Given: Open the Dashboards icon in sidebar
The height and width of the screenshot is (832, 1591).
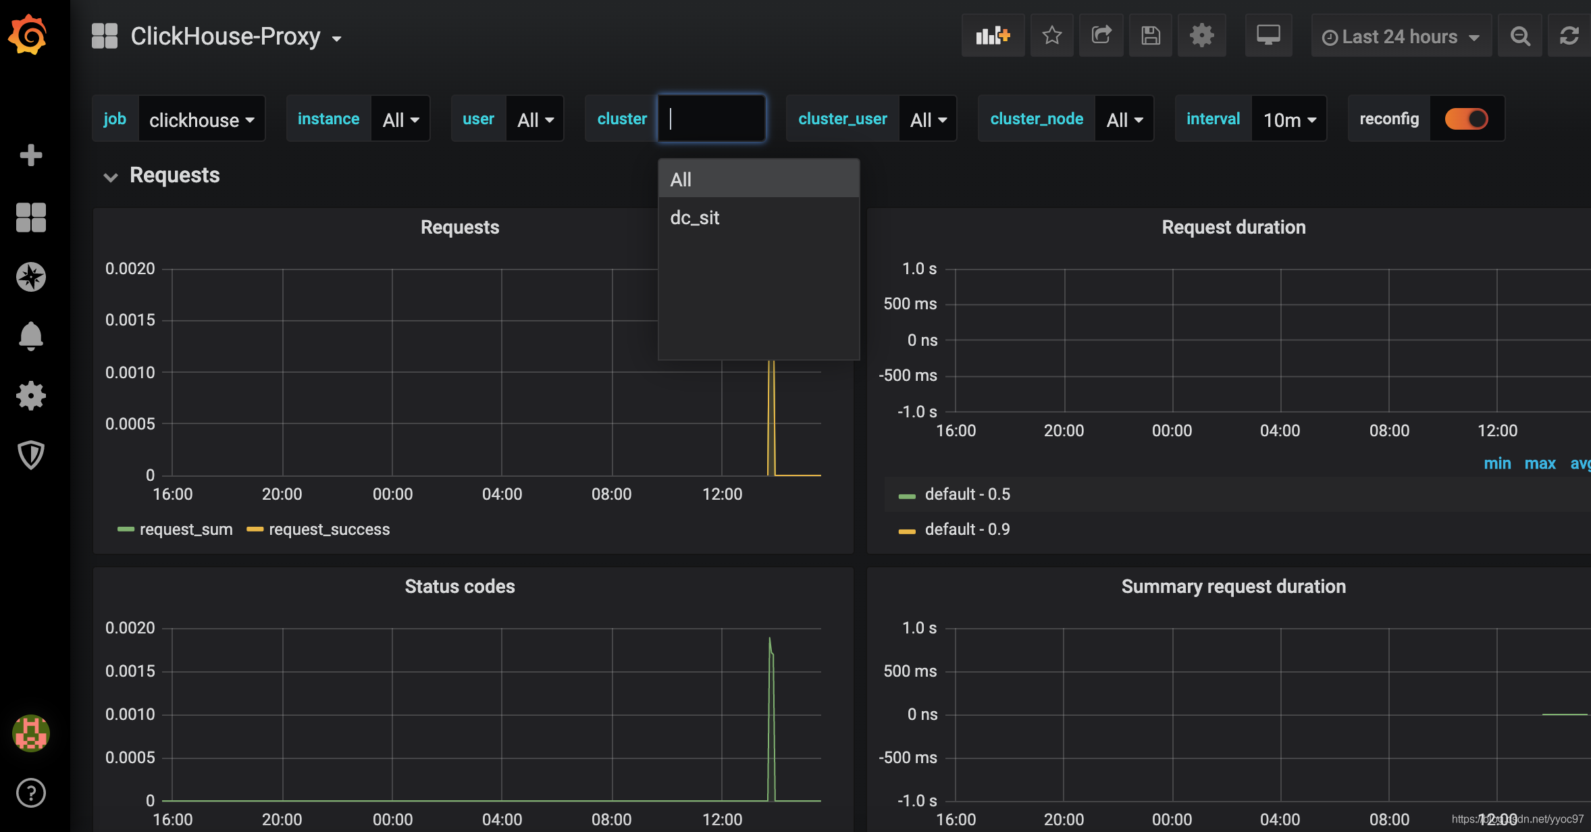Looking at the screenshot, I should (x=31, y=217).
